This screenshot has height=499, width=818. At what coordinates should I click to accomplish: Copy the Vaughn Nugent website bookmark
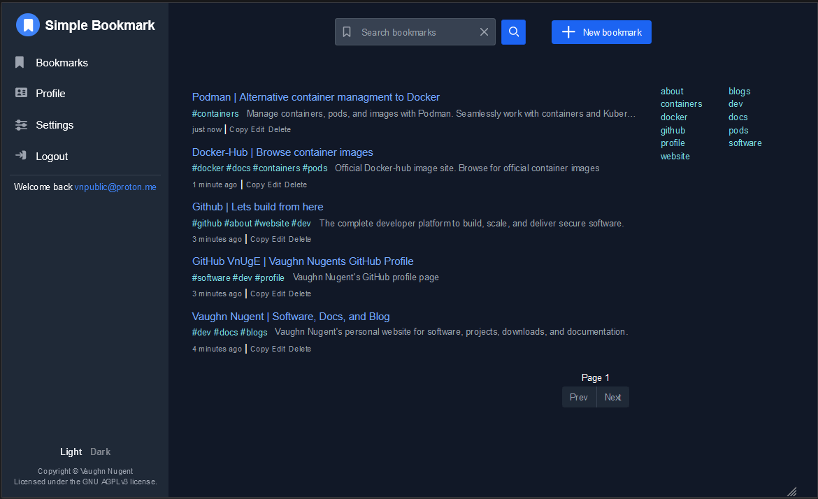click(x=260, y=349)
